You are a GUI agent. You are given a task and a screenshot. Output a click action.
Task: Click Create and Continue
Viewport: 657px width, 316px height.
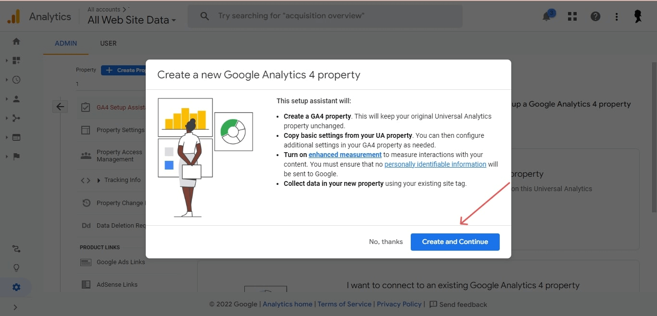pyautogui.click(x=455, y=242)
